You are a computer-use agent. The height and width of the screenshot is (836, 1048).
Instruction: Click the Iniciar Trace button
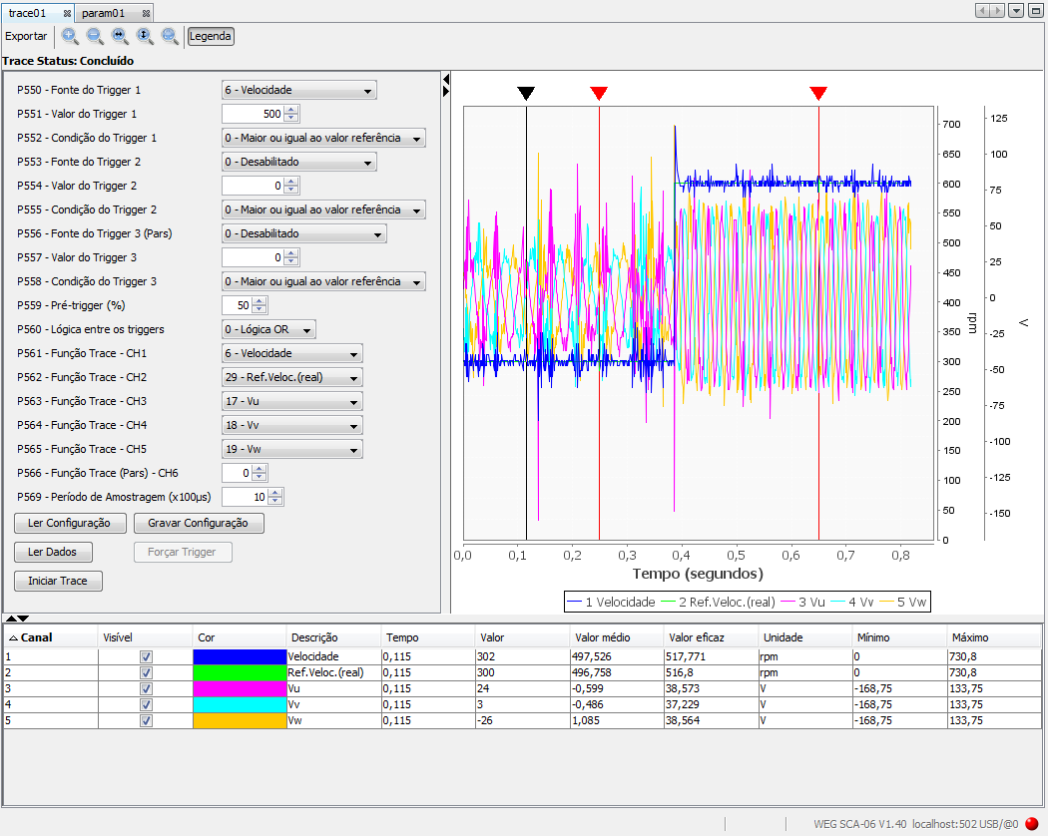click(58, 582)
